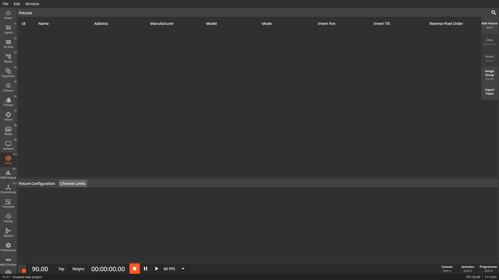Switch to the Channel Limits tab

coord(73,183)
